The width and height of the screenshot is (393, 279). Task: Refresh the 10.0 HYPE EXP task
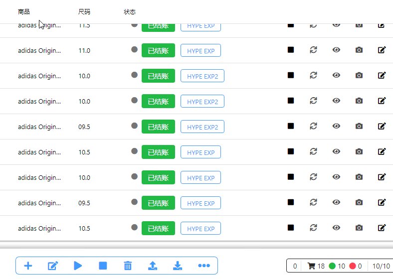coord(313,177)
